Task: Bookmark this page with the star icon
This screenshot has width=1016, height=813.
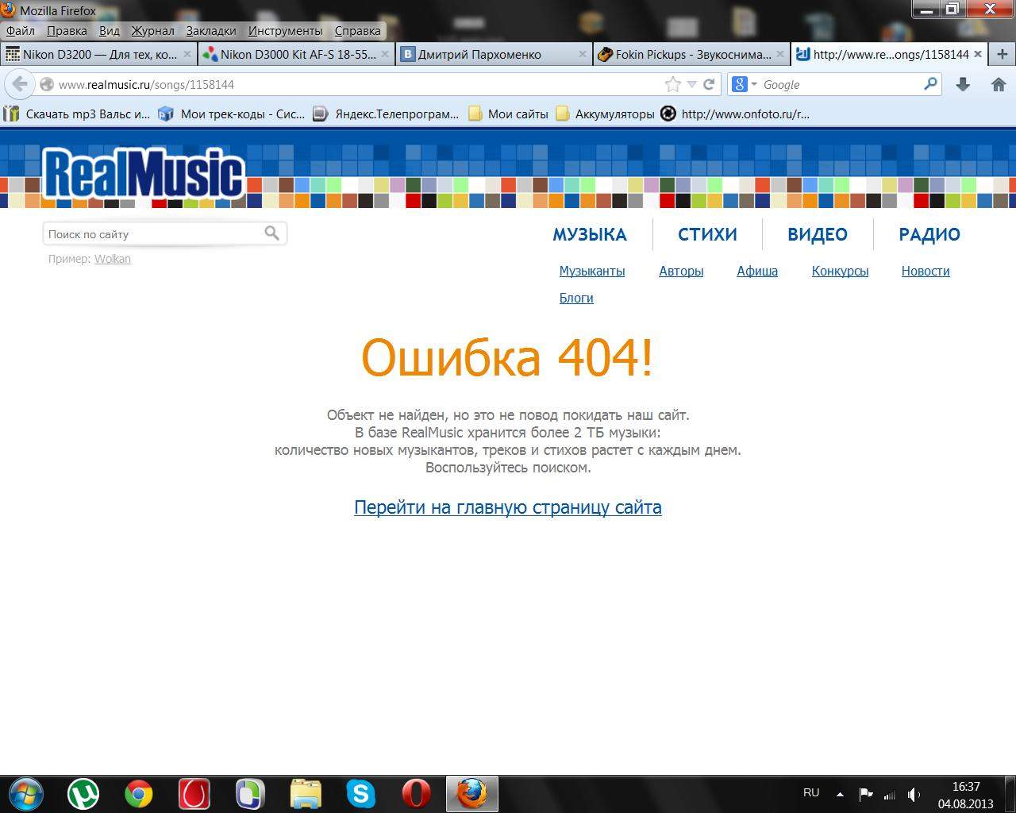Action: pos(672,84)
